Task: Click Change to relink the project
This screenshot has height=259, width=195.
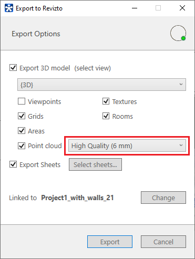Action: [163, 198]
